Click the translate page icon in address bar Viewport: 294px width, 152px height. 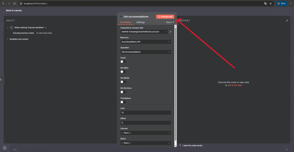click(x=266, y=3)
